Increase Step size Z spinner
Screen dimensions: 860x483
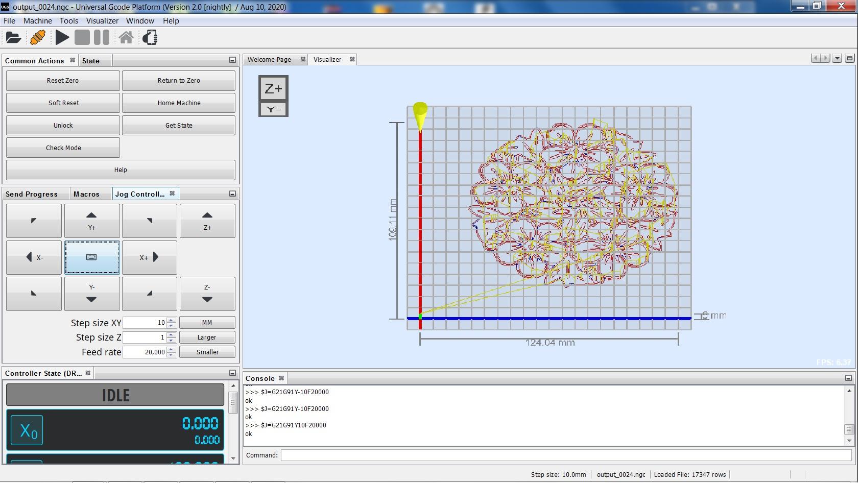[x=172, y=335]
